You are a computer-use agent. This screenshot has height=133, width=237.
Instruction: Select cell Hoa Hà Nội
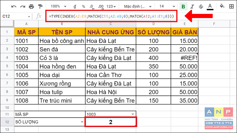click(x=111, y=92)
